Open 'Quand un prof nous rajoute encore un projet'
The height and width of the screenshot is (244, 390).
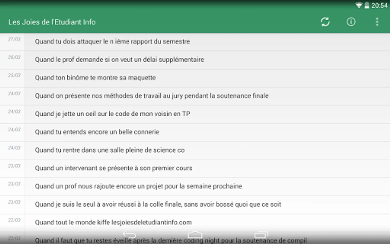click(195, 187)
